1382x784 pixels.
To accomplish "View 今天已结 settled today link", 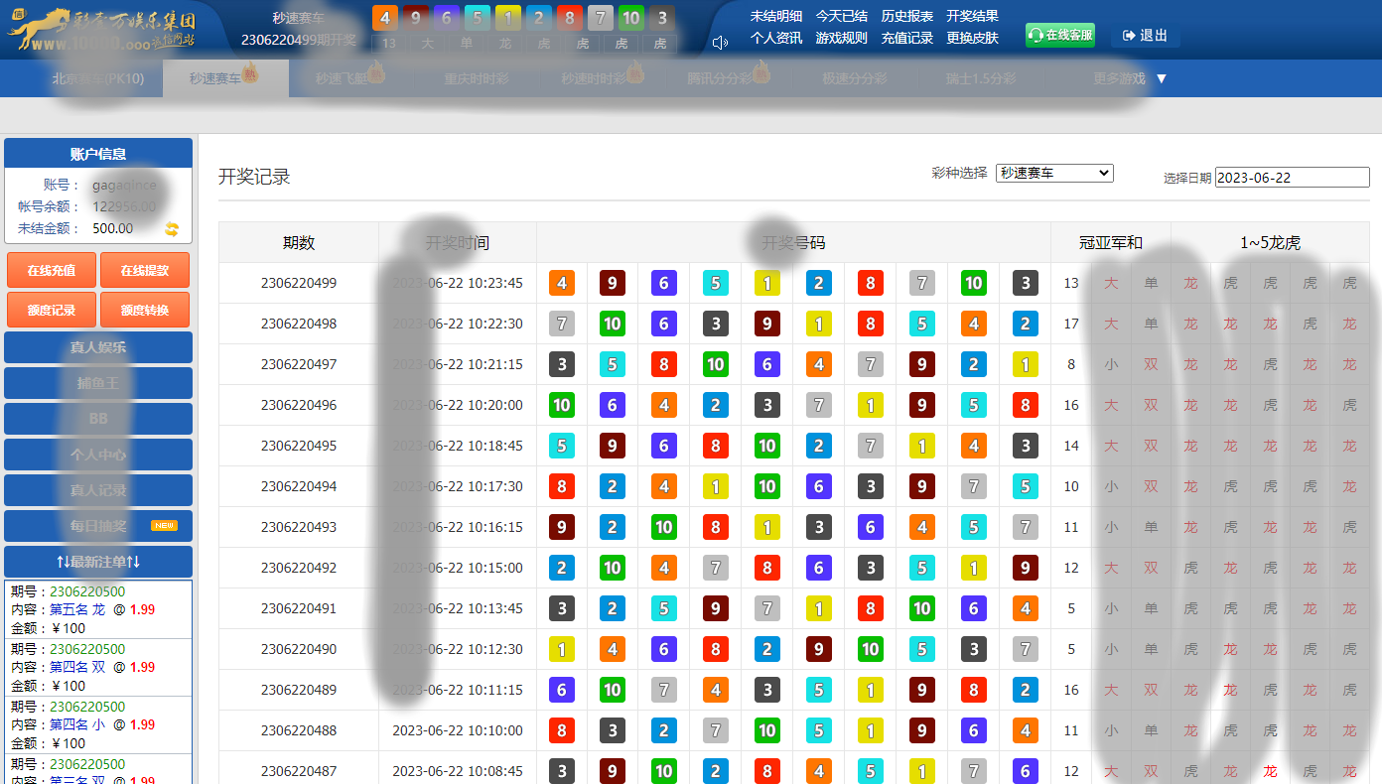I will 841,16.
